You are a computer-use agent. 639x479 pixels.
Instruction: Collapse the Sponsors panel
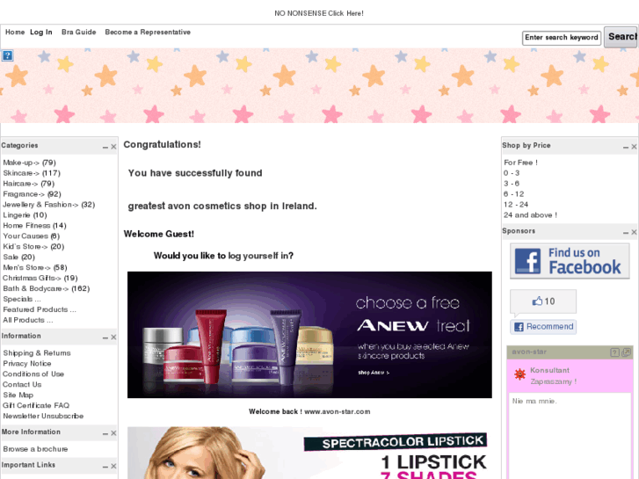pos(626,232)
